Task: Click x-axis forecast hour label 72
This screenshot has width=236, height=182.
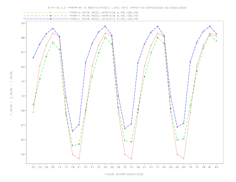Action: click(x=190, y=167)
